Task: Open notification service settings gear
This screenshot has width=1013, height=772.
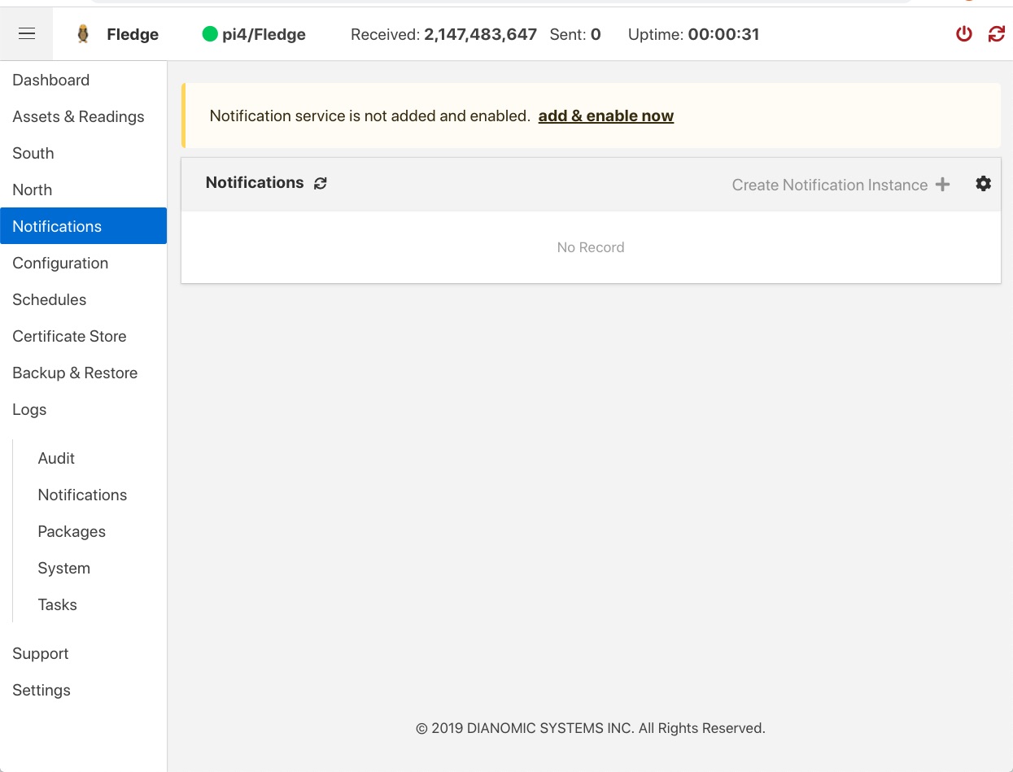Action: pyautogui.click(x=983, y=183)
